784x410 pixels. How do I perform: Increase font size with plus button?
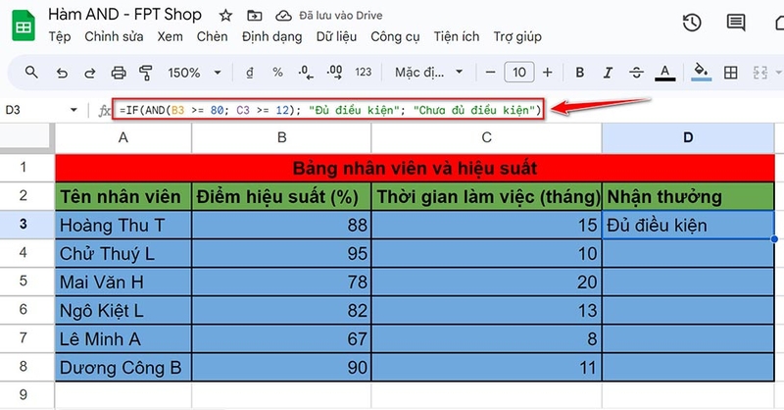point(548,73)
